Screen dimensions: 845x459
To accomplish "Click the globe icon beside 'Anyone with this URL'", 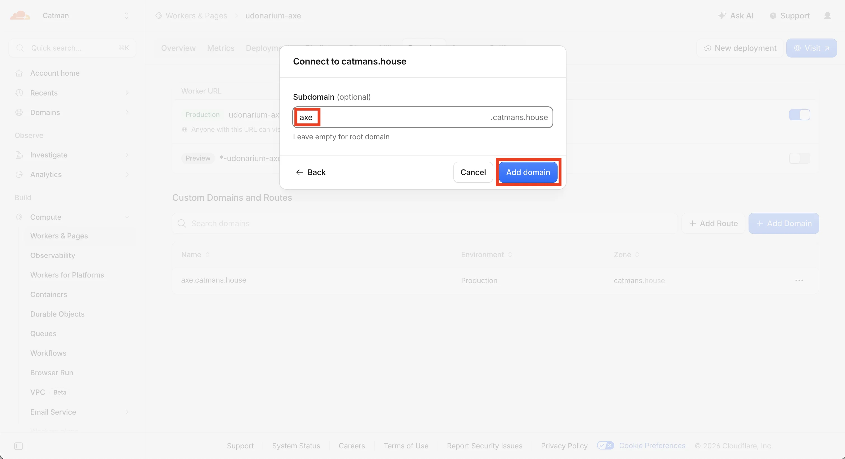I will point(184,130).
